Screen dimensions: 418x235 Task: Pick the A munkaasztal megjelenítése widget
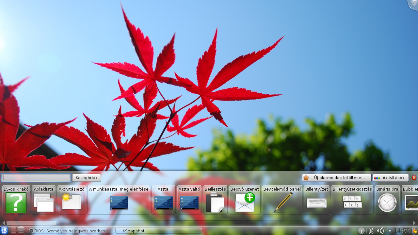tap(119, 200)
